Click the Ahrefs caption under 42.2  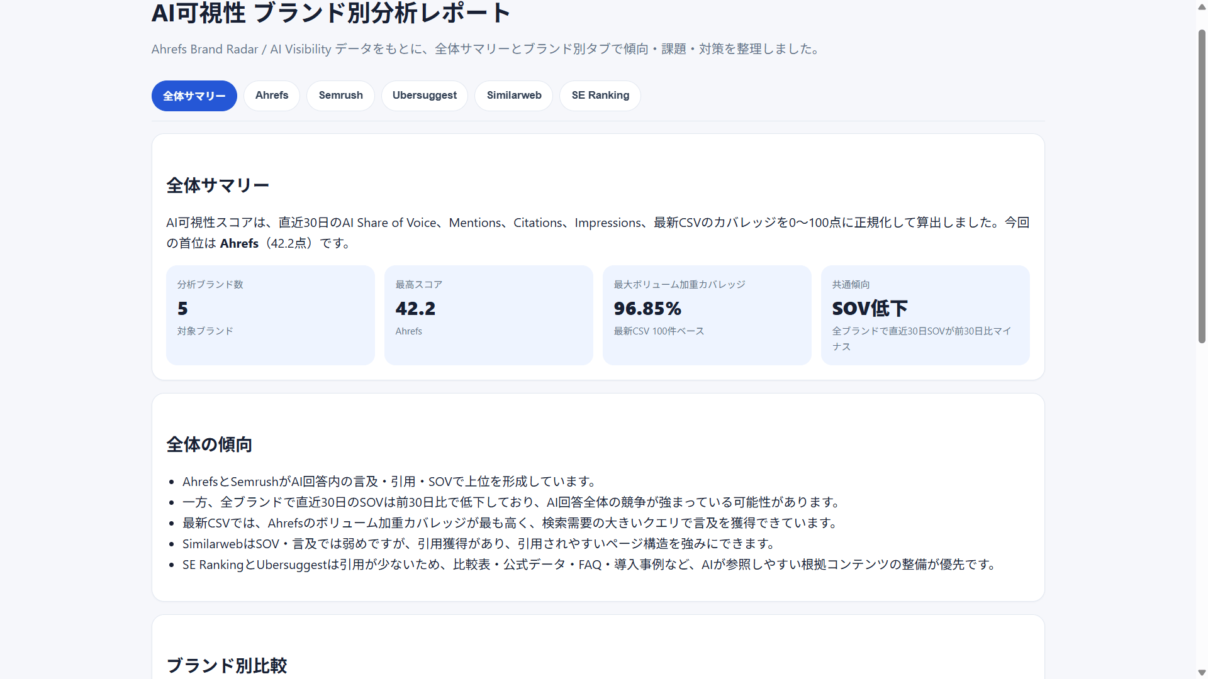click(x=408, y=331)
